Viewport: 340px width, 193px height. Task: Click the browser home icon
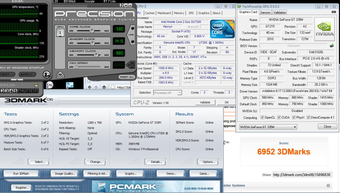click(104, 87)
